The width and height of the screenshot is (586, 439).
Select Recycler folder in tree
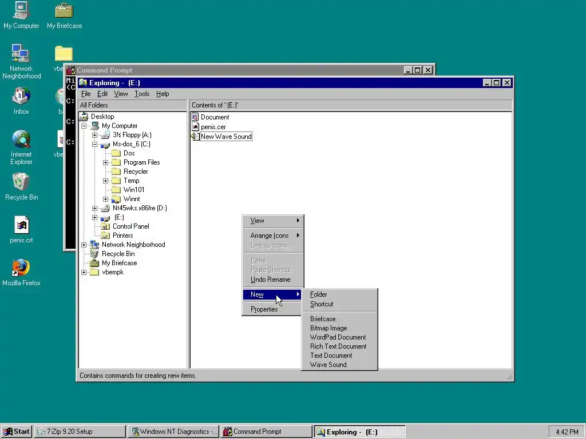136,171
